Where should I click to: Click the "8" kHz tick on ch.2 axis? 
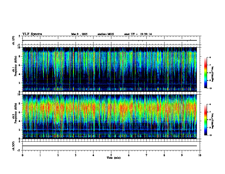(x=20, y=103)
